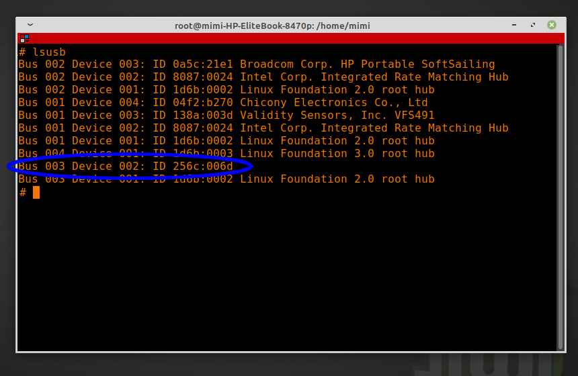Close the terminal window
This screenshot has height=376, width=578.
point(552,25)
